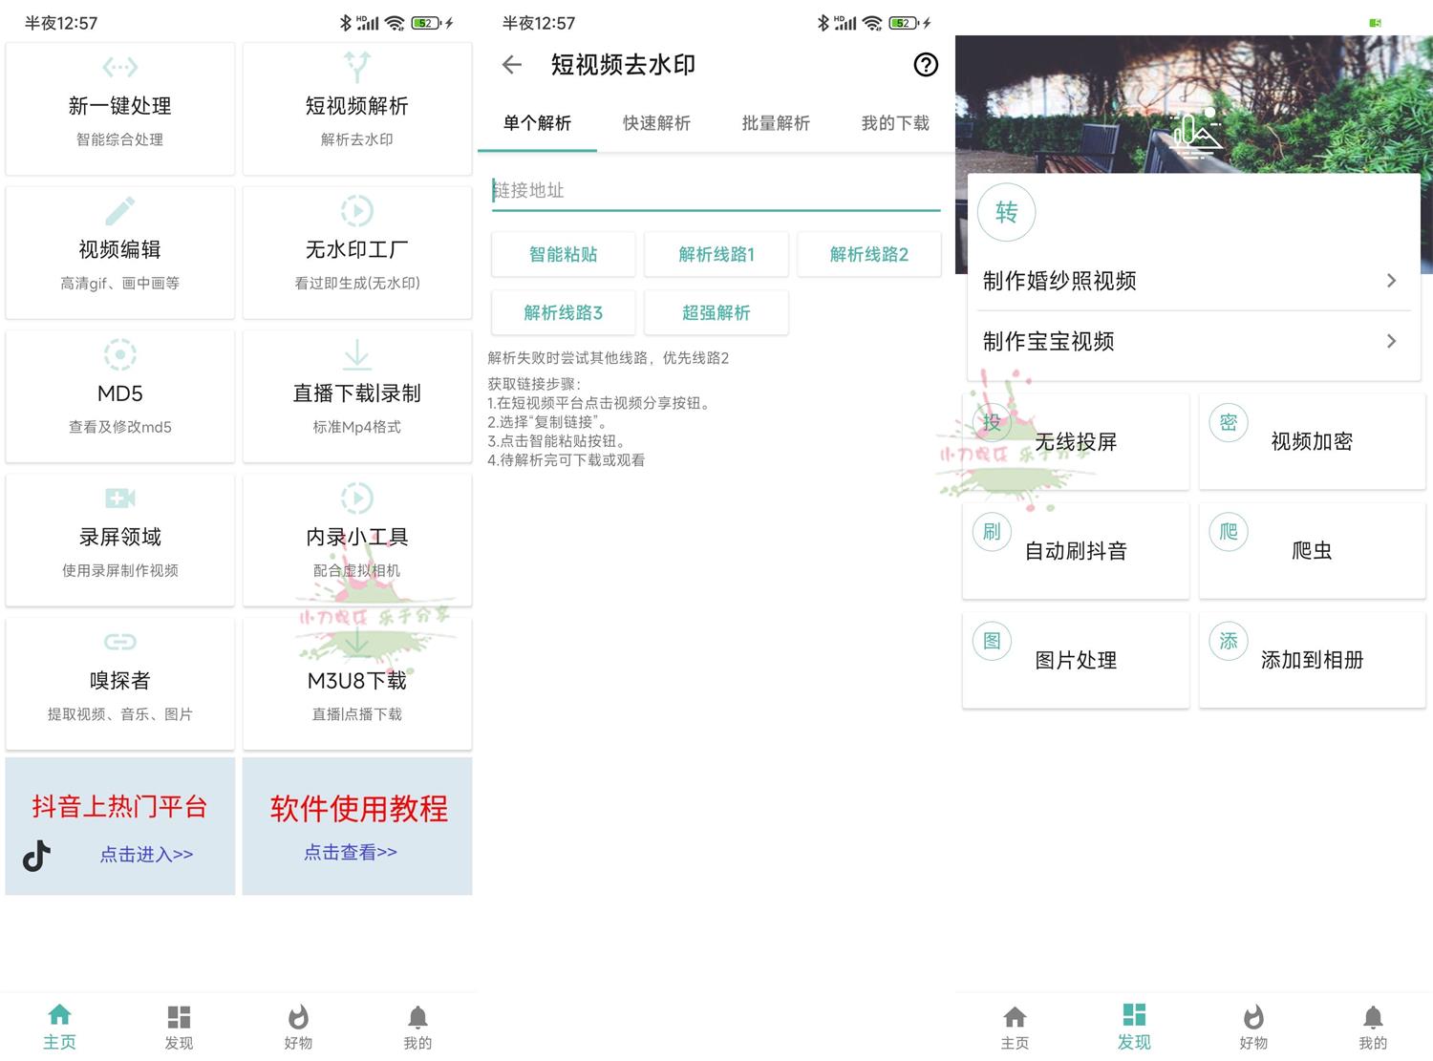Expand the 制作婚纱照视频 chevron
This screenshot has width=1433, height=1061.
click(1391, 281)
